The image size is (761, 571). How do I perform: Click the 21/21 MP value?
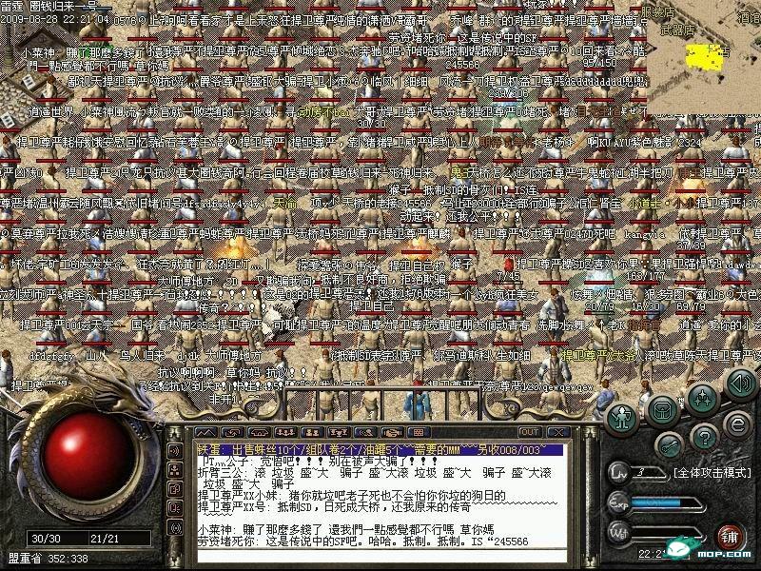(x=105, y=539)
